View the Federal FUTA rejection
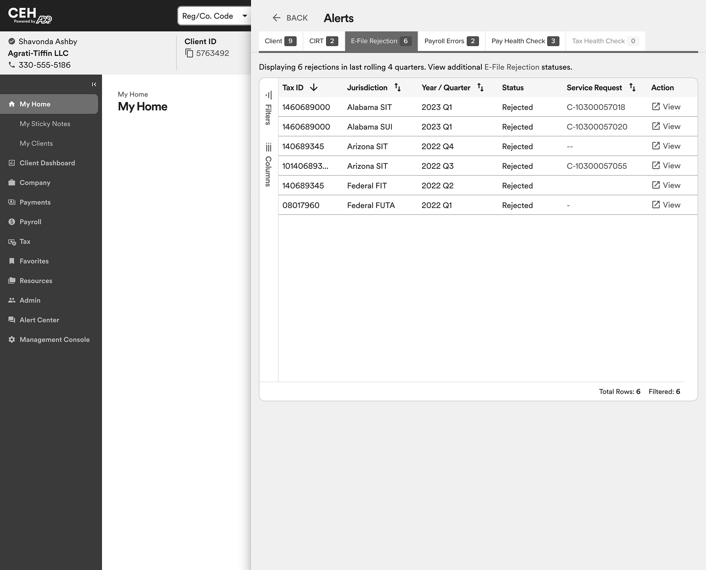This screenshot has height=570, width=706. pos(666,205)
